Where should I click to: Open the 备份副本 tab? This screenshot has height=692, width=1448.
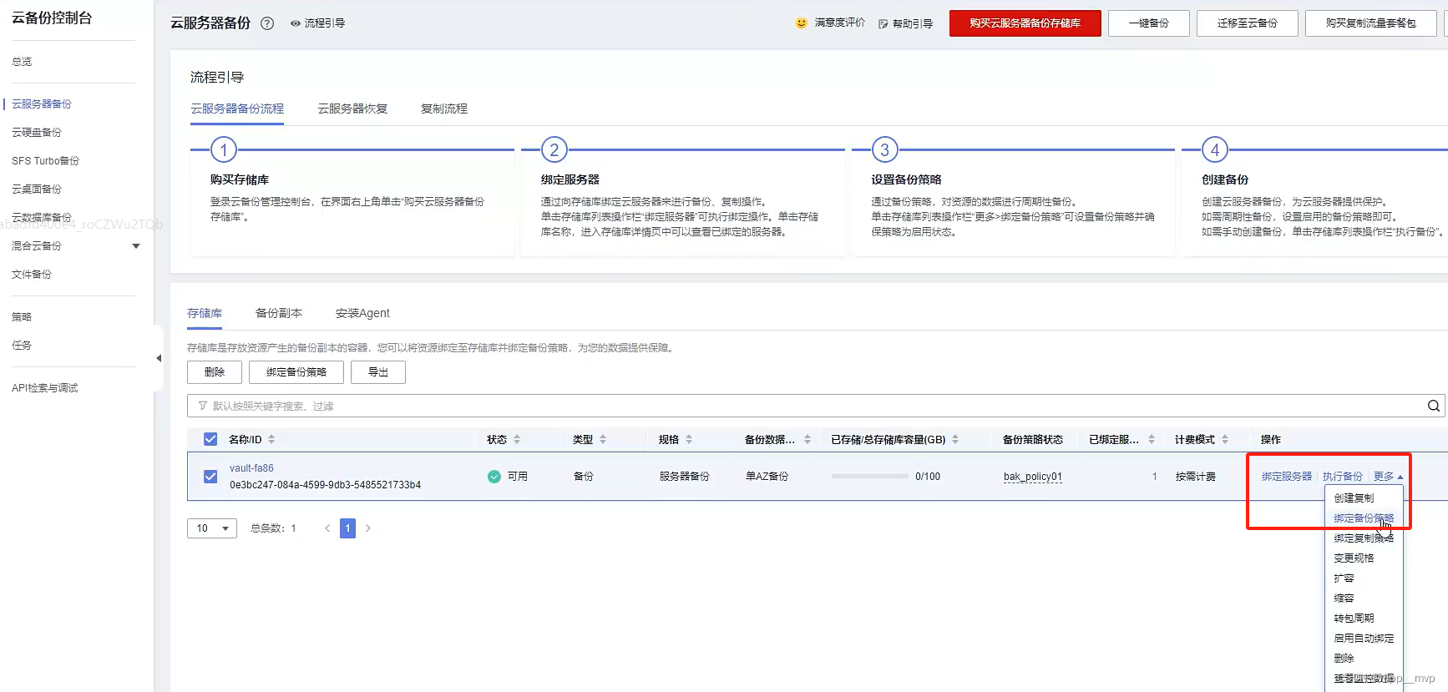tap(279, 313)
